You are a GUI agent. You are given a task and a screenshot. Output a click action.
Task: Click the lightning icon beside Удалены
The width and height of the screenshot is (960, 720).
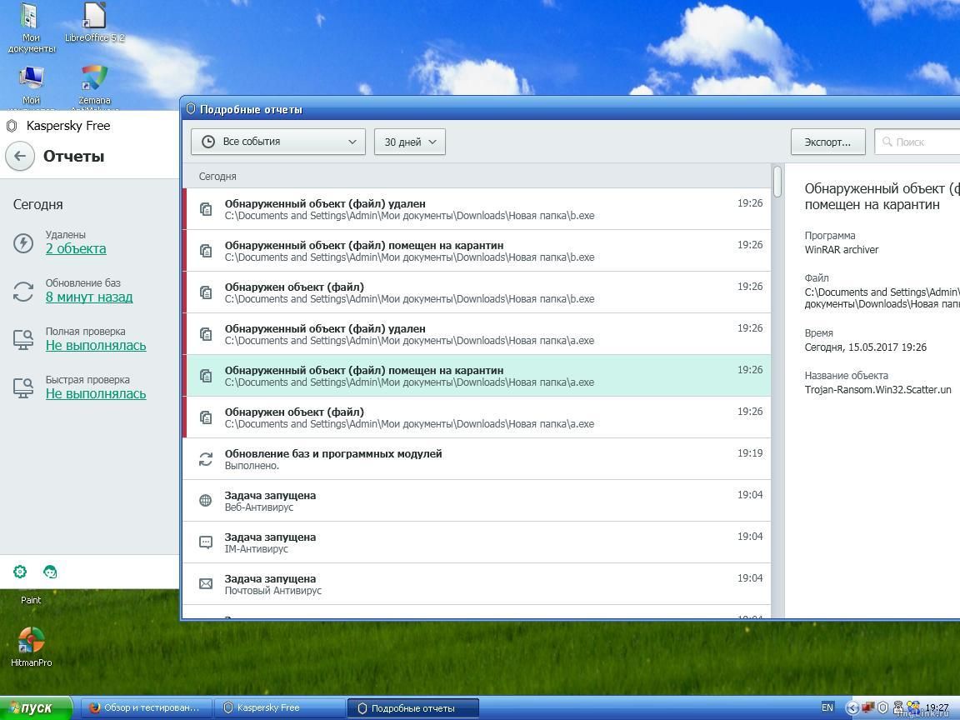point(23,243)
